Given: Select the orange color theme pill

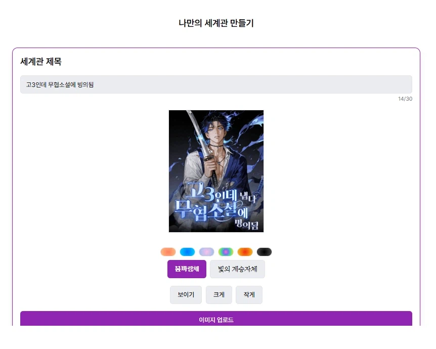Looking at the screenshot, I should pyautogui.click(x=167, y=251).
